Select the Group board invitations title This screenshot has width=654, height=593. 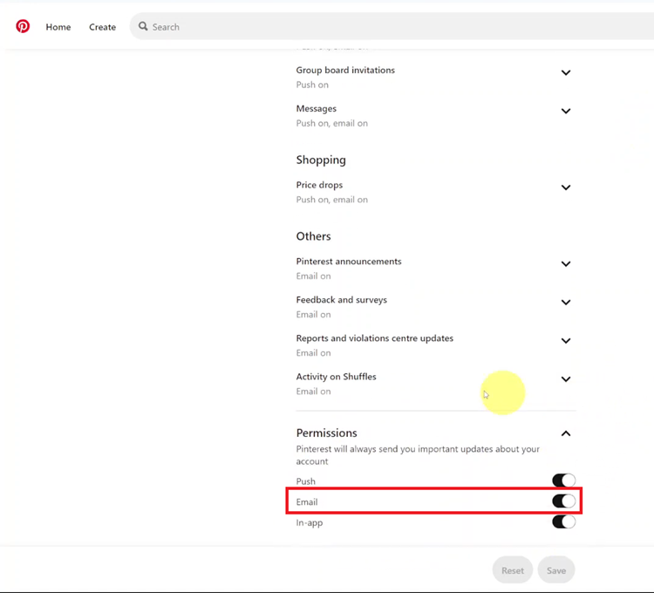[x=345, y=70]
